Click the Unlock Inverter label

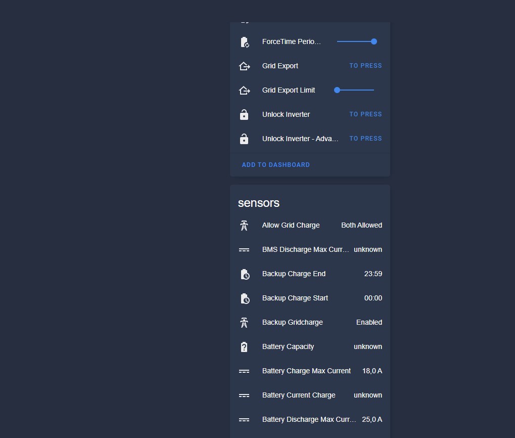[286, 115]
